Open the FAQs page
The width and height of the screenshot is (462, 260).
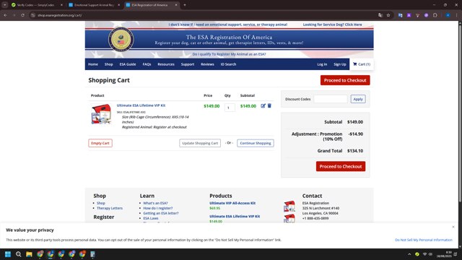click(147, 64)
